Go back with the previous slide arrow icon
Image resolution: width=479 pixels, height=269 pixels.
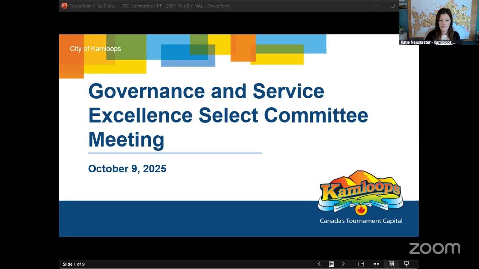(x=319, y=264)
